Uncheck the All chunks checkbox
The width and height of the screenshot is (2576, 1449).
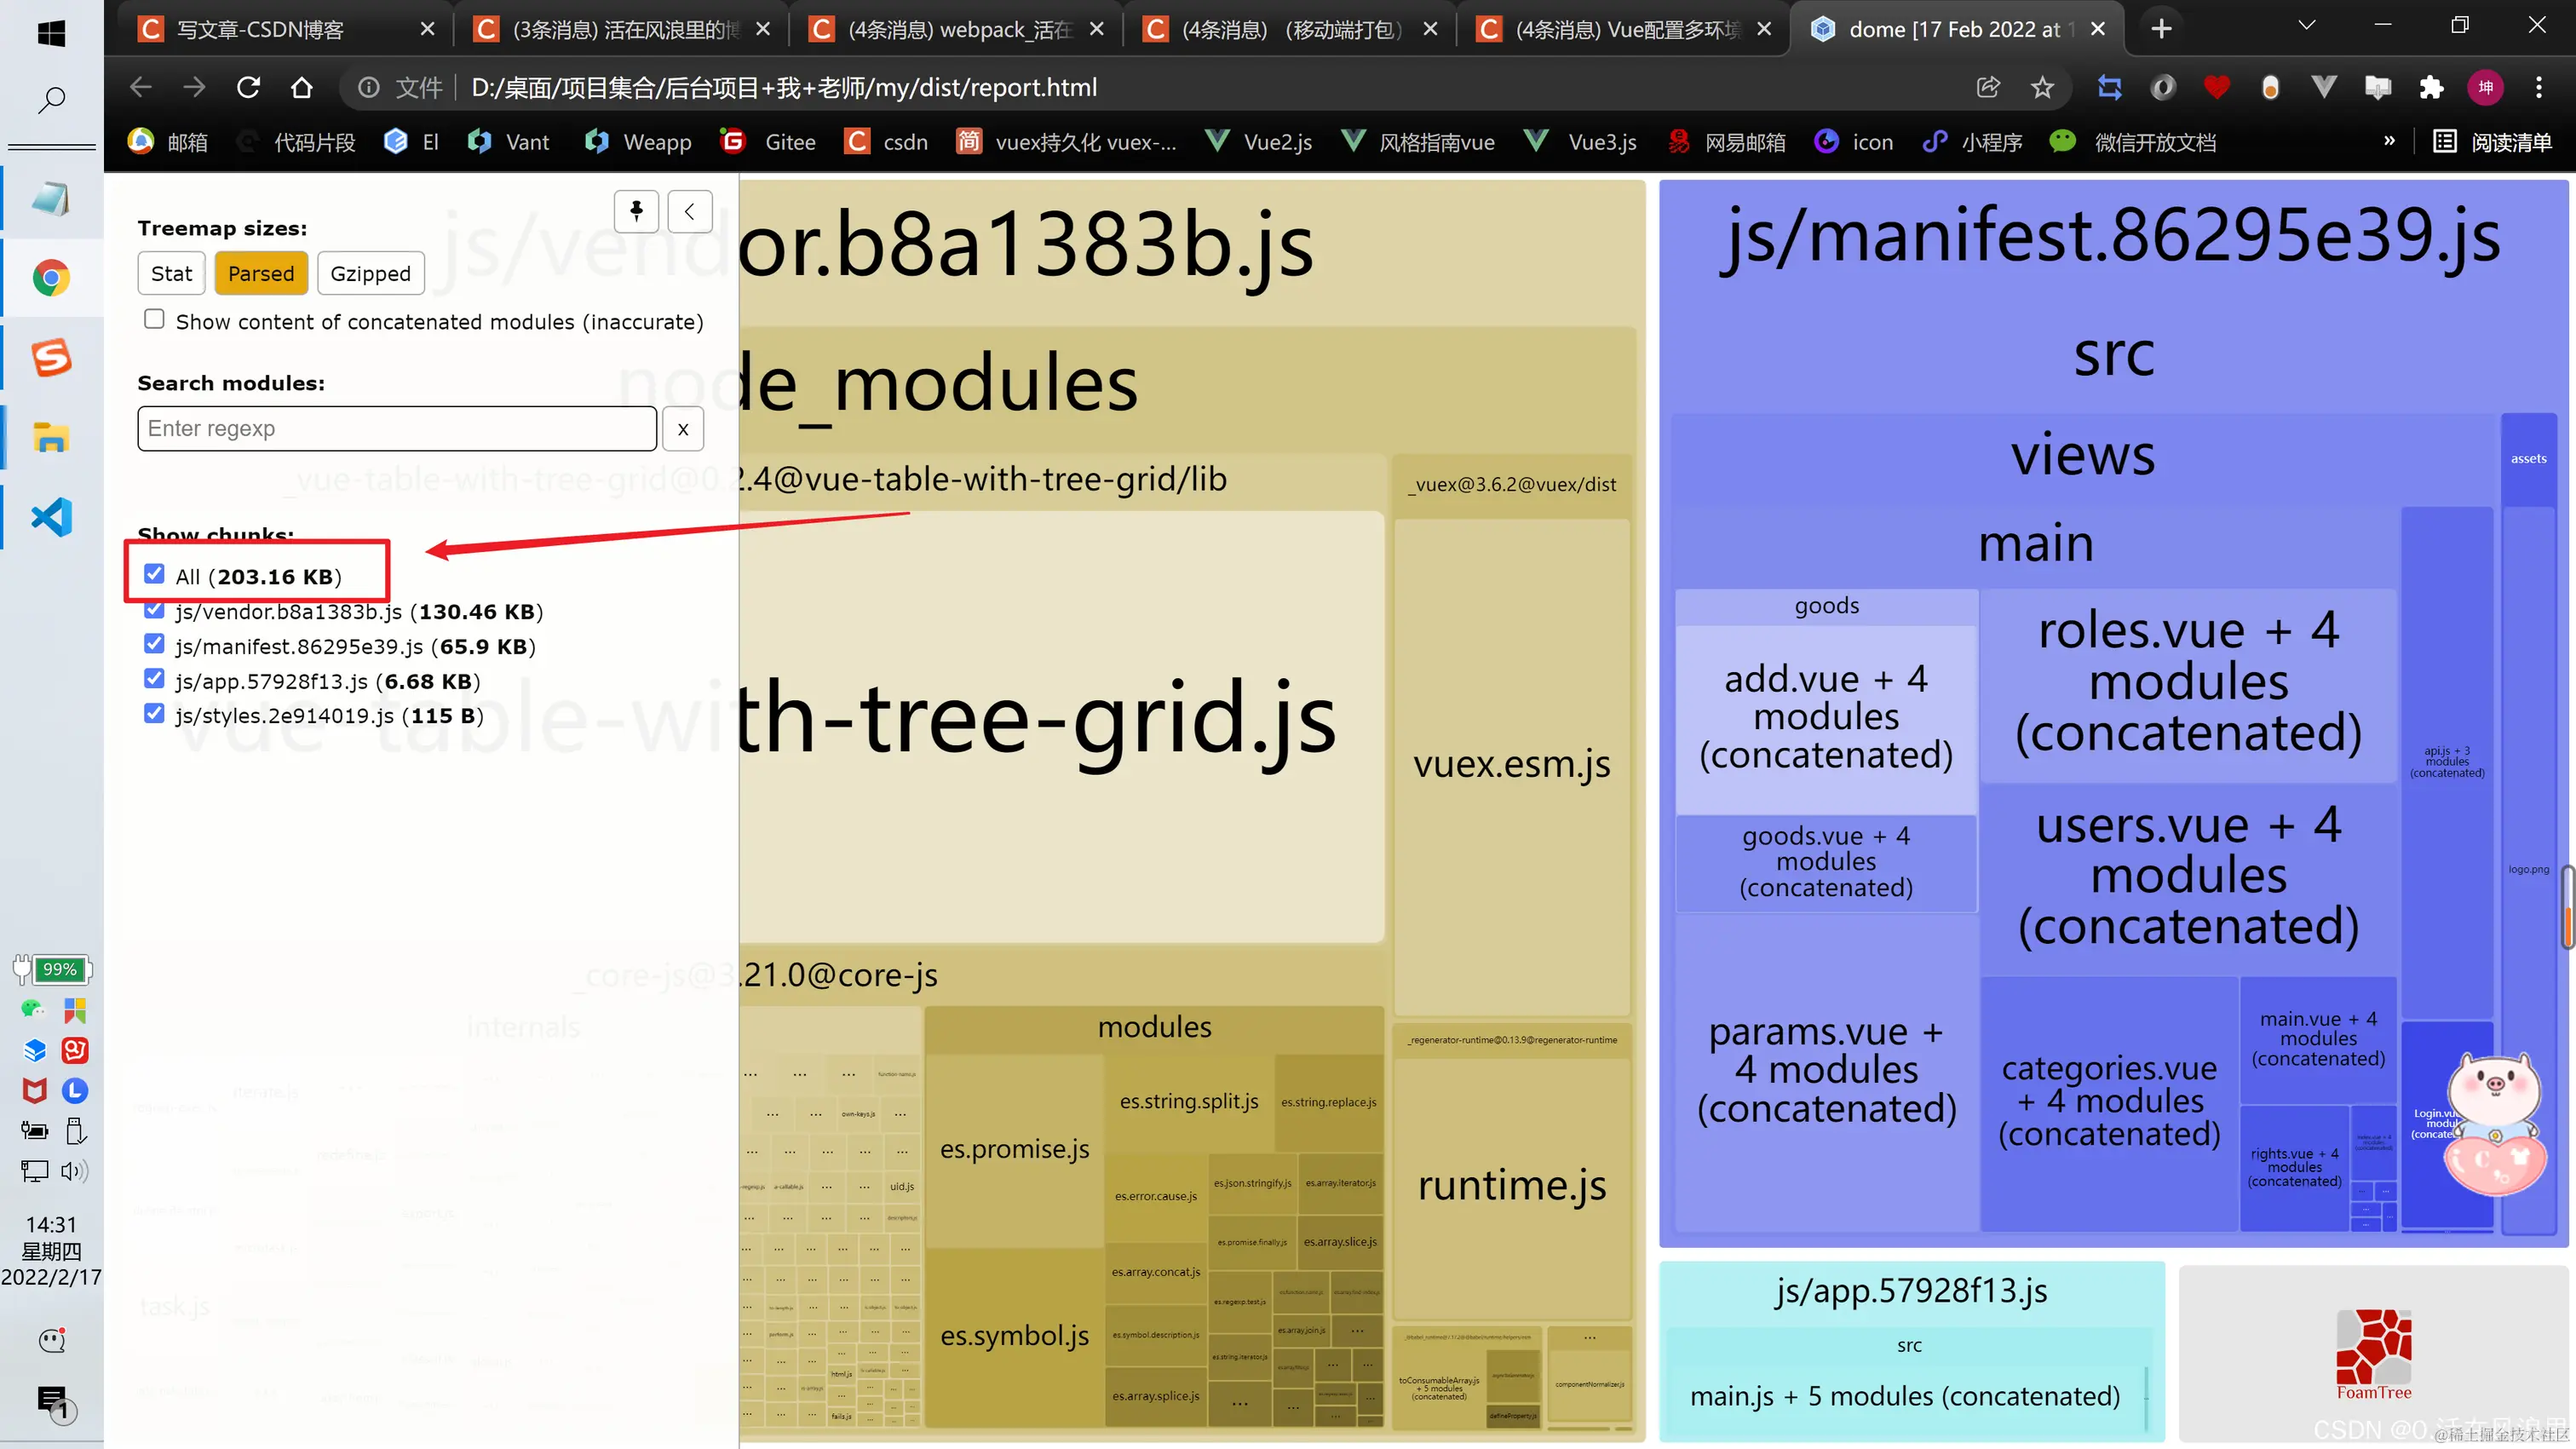[x=154, y=574]
